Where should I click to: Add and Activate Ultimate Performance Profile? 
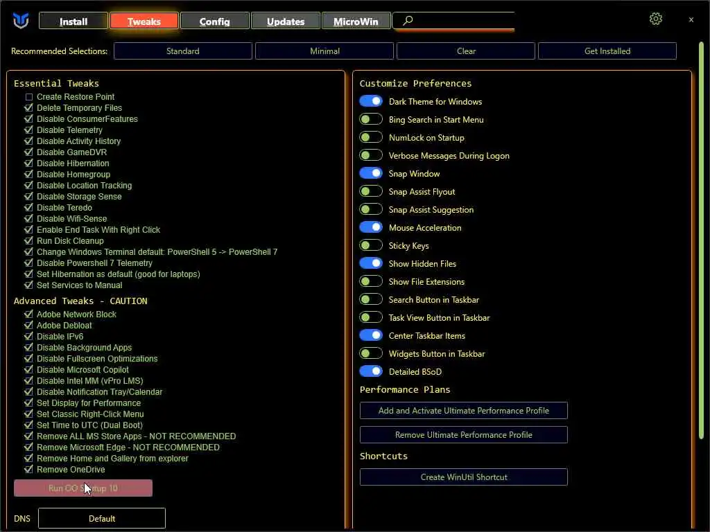pos(464,411)
